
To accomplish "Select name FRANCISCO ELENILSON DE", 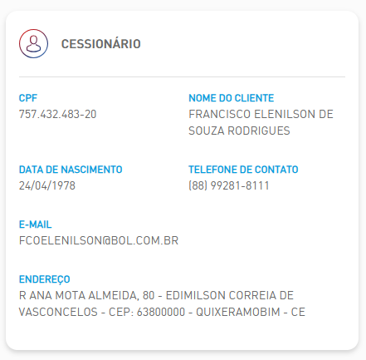I will pos(261,114).
